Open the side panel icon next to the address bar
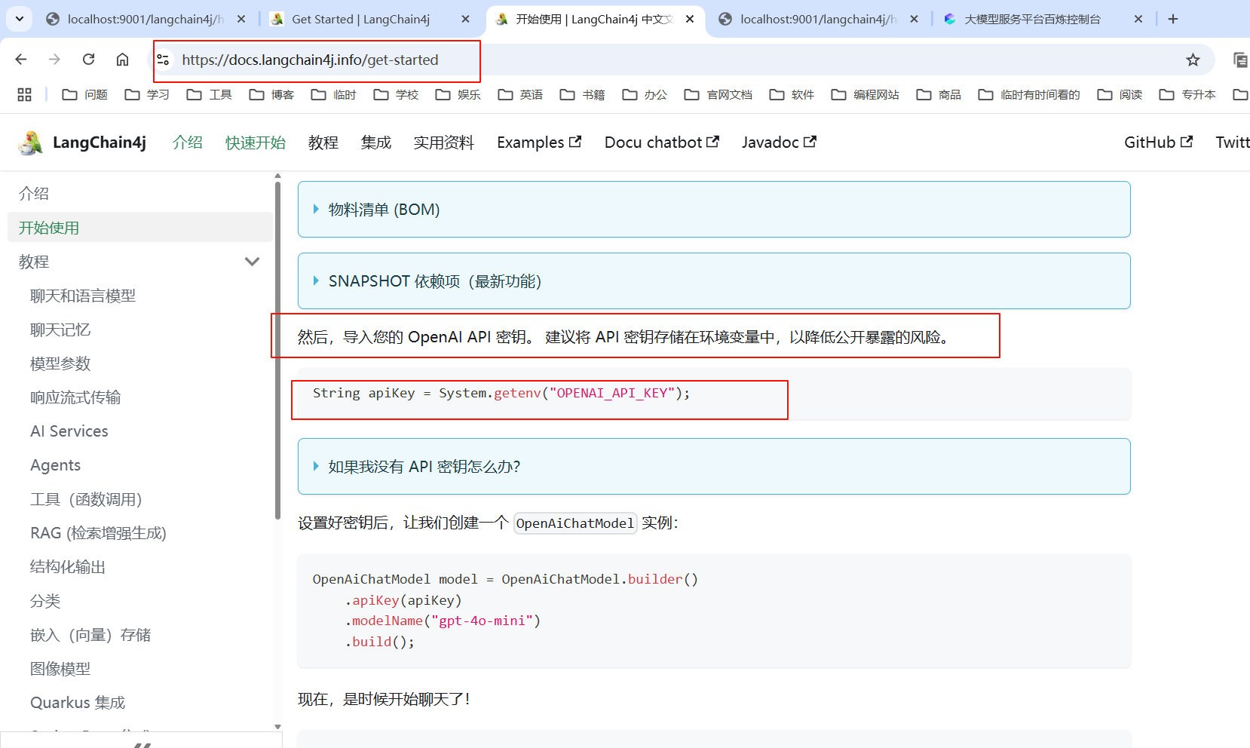This screenshot has height=748, width=1250. (1240, 60)
